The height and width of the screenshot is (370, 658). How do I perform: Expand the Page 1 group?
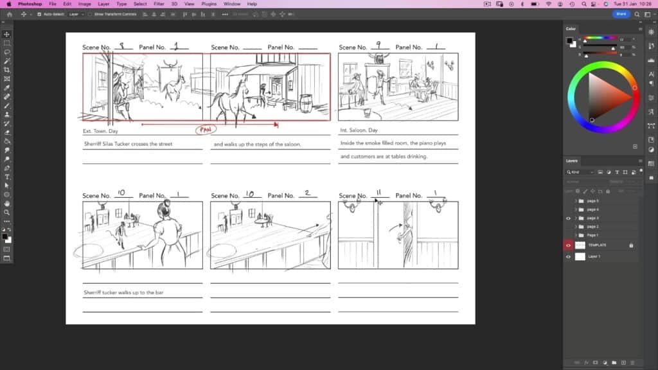pos(576,235)
